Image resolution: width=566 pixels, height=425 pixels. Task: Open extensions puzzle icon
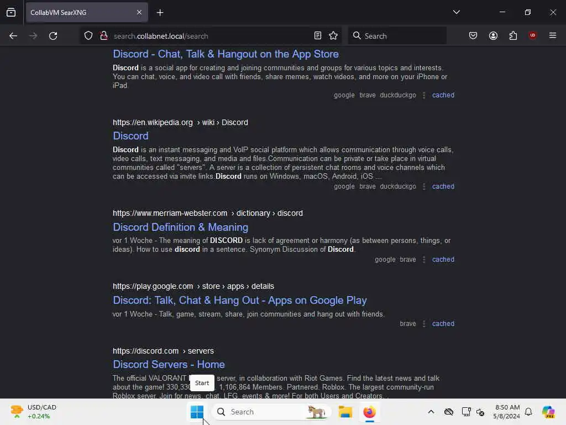click(x=513, y=35)
